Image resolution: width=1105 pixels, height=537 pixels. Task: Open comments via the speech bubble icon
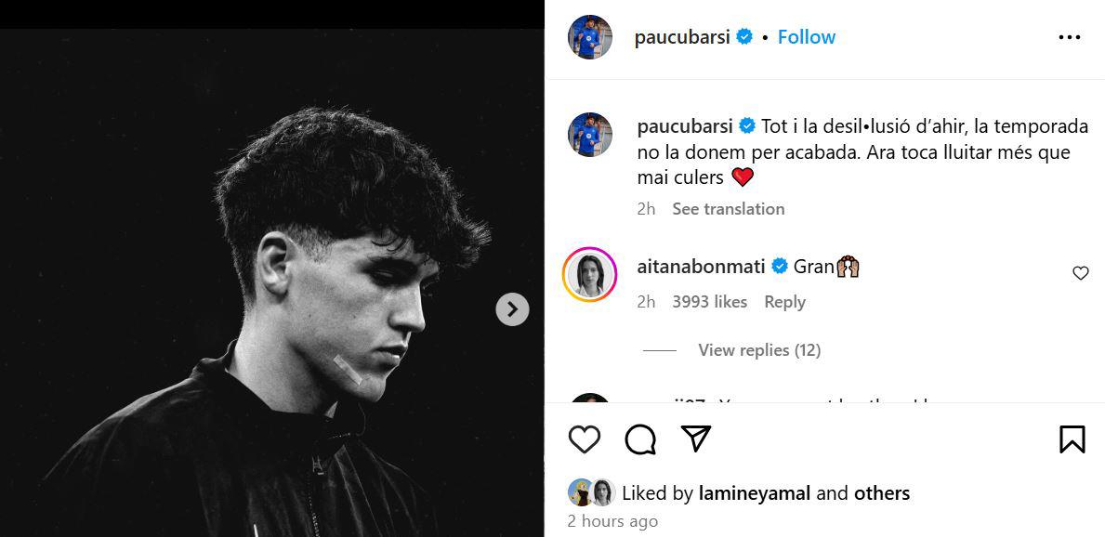pyautogui.click(x=640, y=439)
